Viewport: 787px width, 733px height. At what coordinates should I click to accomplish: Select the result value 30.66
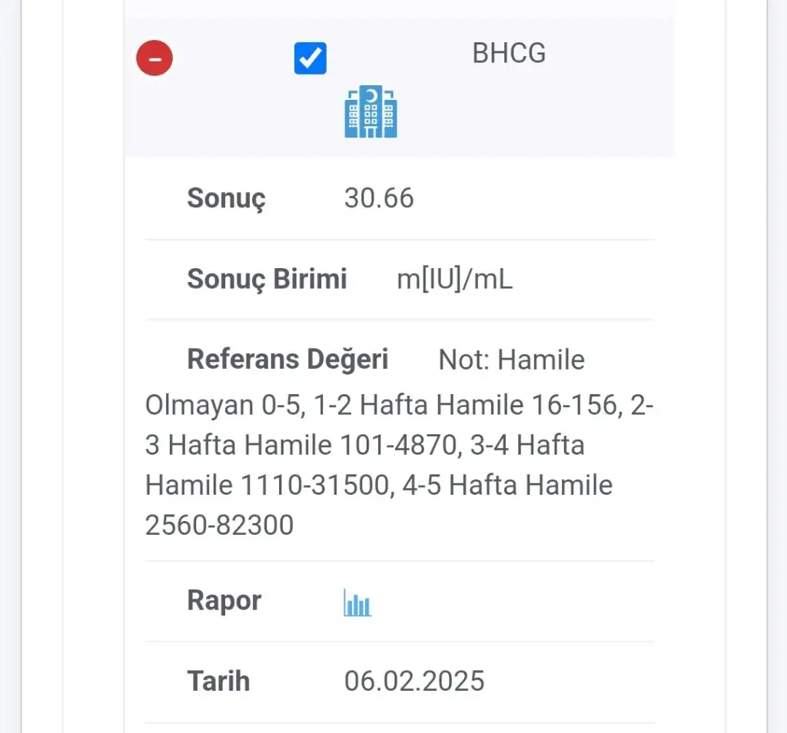(379, 197)
